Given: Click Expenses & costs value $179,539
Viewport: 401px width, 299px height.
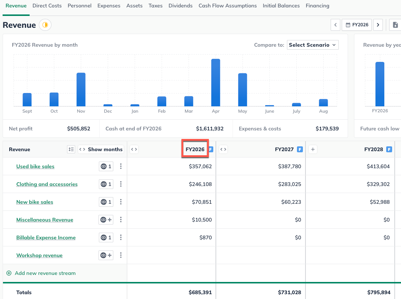Looking at the screenshot, I should click(x=327, y=129).
